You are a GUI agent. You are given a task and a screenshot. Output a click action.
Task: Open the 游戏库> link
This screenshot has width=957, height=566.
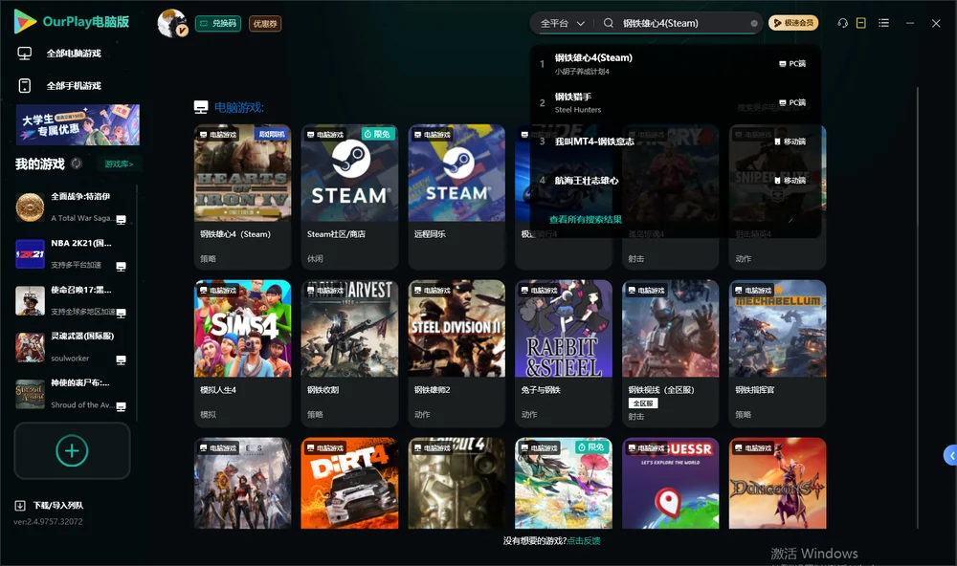click(x=119, y=163)
